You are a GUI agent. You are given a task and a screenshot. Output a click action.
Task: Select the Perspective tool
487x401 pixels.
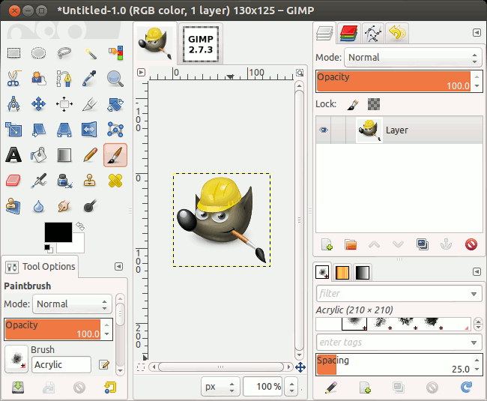pos(64,130)
